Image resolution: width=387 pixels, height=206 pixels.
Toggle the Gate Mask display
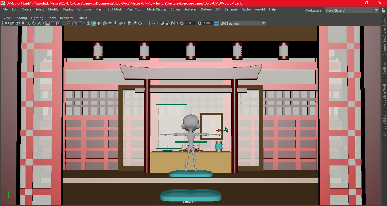pyautogui.click(x=63, y=23)
